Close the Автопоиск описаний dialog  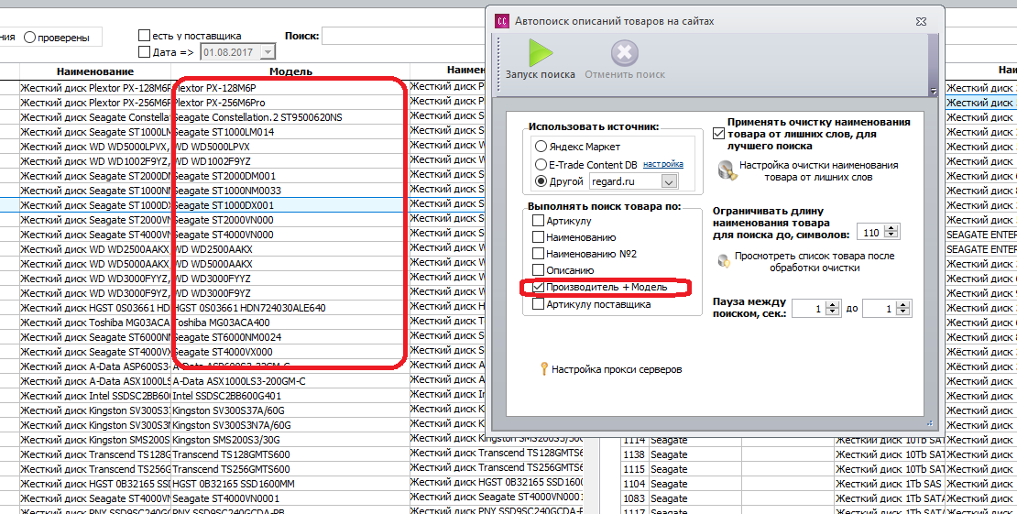pos(921,21)
